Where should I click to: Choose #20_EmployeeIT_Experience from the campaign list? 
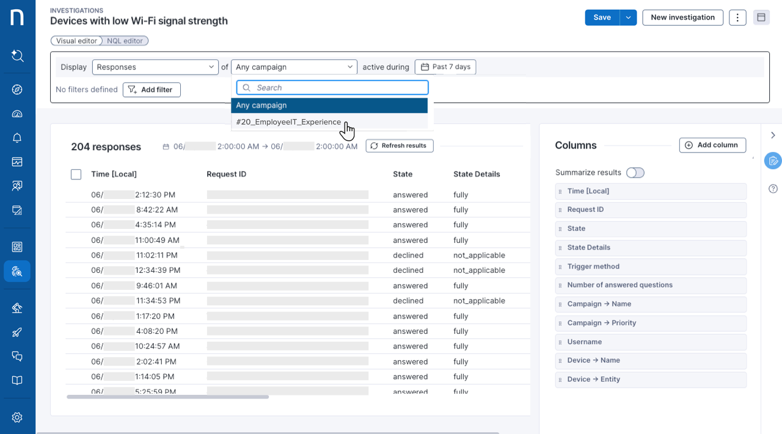288,121
